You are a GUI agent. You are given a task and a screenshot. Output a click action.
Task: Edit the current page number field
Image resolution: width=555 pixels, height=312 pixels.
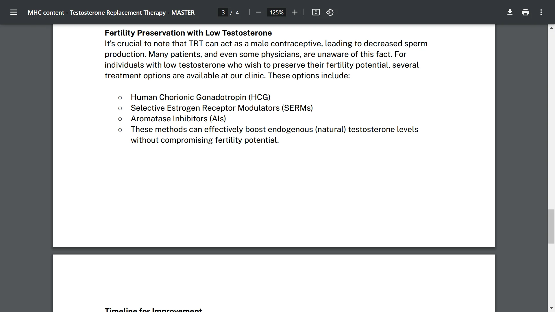[x=223, y=12]
